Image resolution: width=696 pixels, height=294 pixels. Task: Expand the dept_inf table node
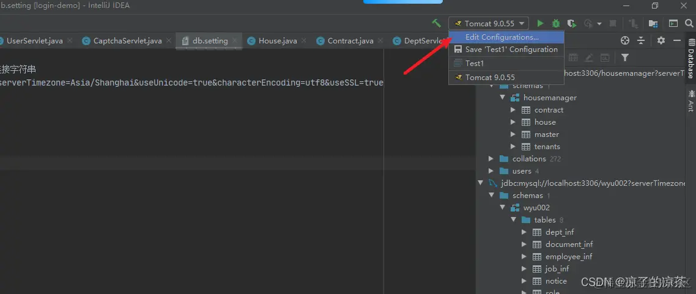pos(524,232)
